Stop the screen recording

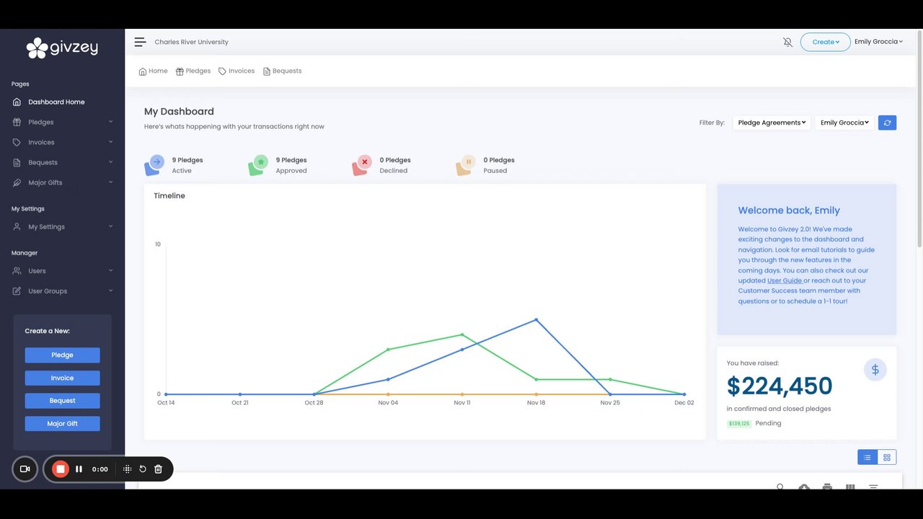pyautogui.click(x=61, y=469)
